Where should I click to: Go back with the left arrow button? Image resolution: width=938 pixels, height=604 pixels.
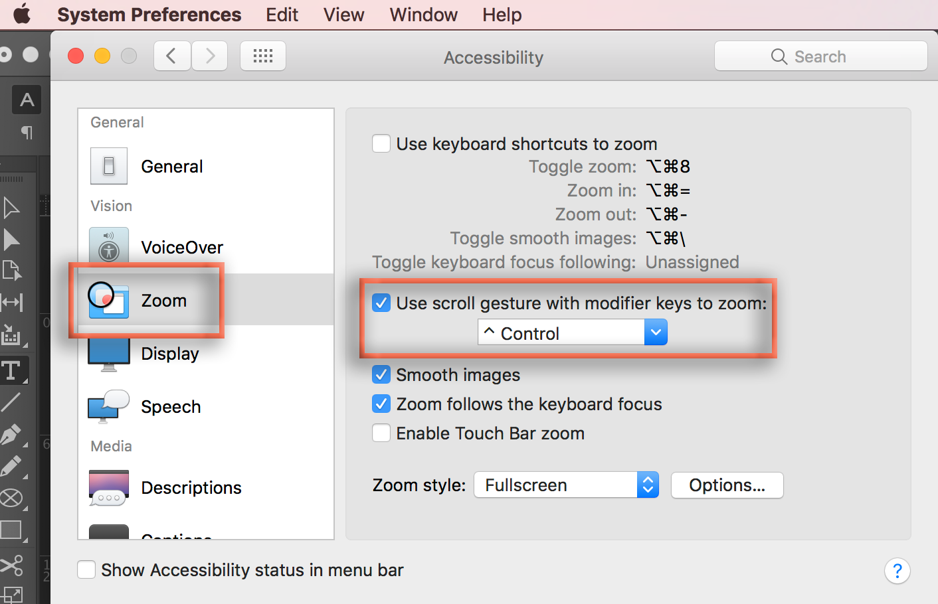tap(172, 56)
